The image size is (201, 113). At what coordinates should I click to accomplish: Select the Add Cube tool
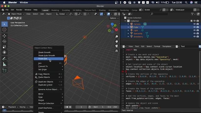[4, 70]
